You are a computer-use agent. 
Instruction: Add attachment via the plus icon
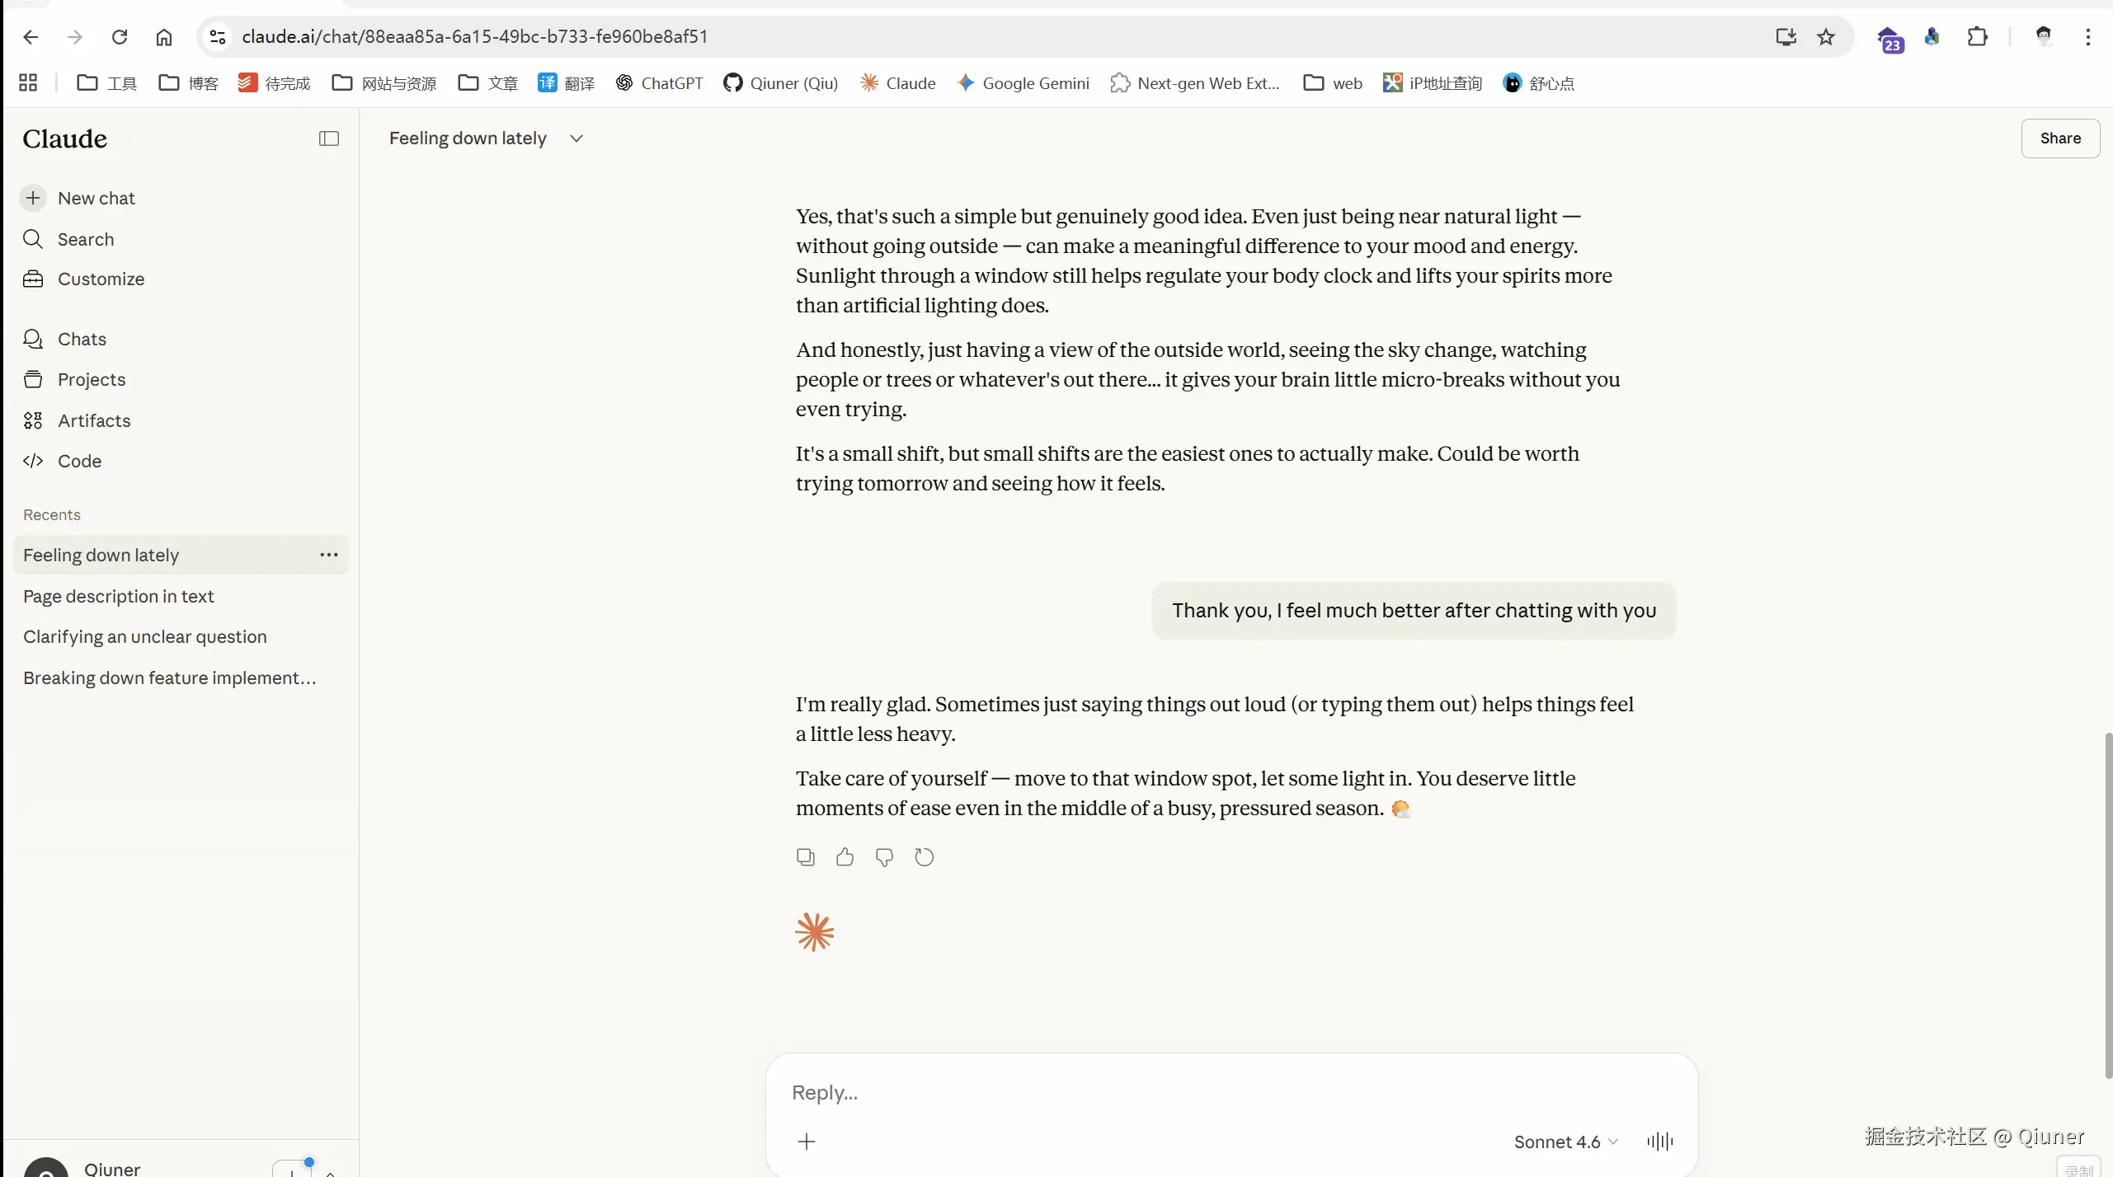[807, 1141]
